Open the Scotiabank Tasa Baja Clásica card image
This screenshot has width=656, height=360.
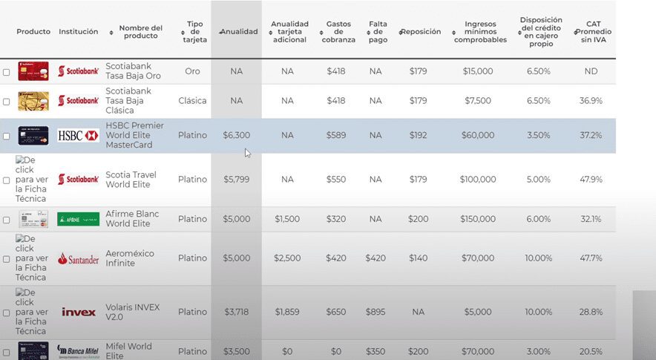(33, 101)
